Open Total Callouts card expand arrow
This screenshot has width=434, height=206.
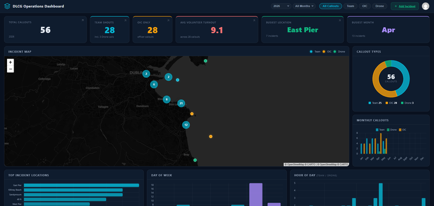click(x=82, y=20)
